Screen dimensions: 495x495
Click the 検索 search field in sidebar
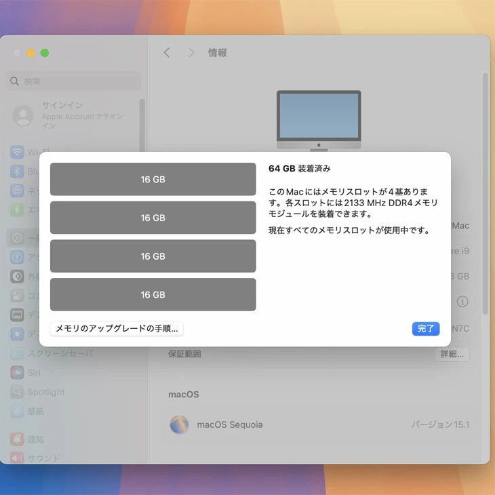click(73, 81)
